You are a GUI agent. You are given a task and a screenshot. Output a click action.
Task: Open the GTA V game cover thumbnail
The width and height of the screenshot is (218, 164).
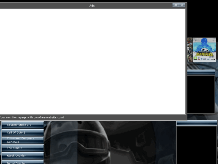pos(190,50)
